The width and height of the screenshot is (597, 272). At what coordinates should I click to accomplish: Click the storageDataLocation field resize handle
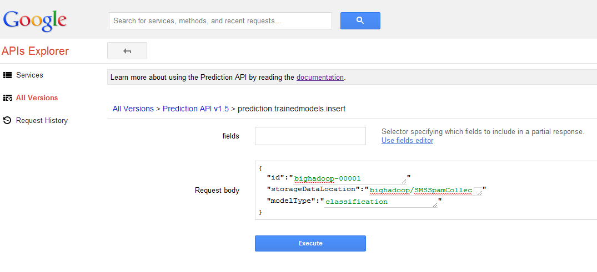pos(478,192)
